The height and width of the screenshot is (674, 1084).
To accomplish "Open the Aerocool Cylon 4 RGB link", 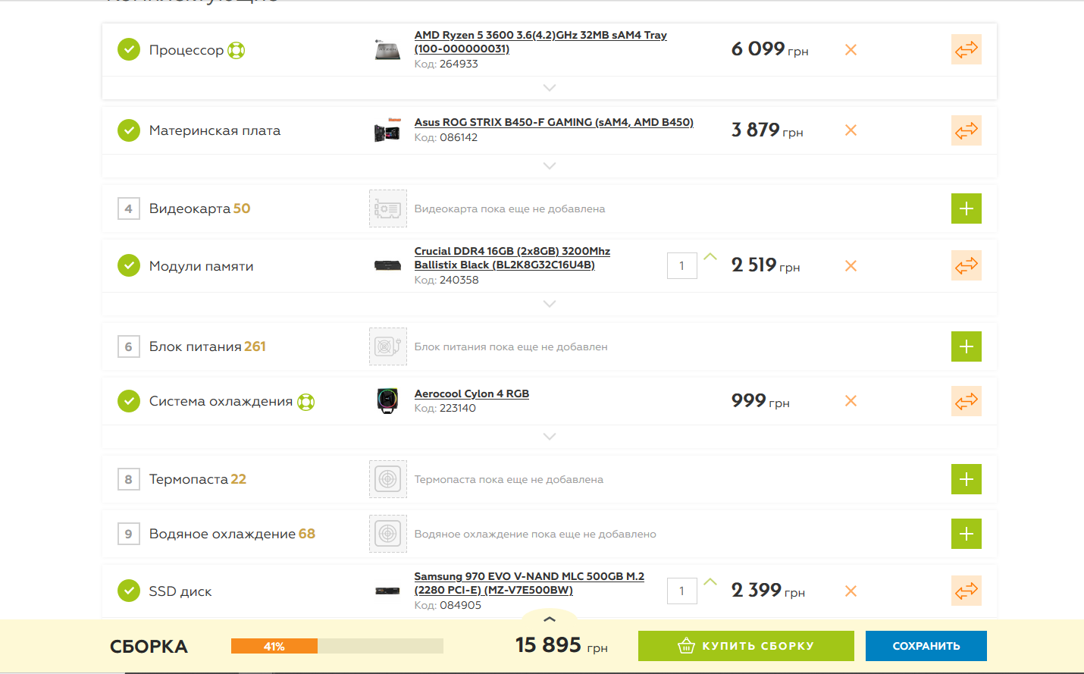I will (472, 393).
